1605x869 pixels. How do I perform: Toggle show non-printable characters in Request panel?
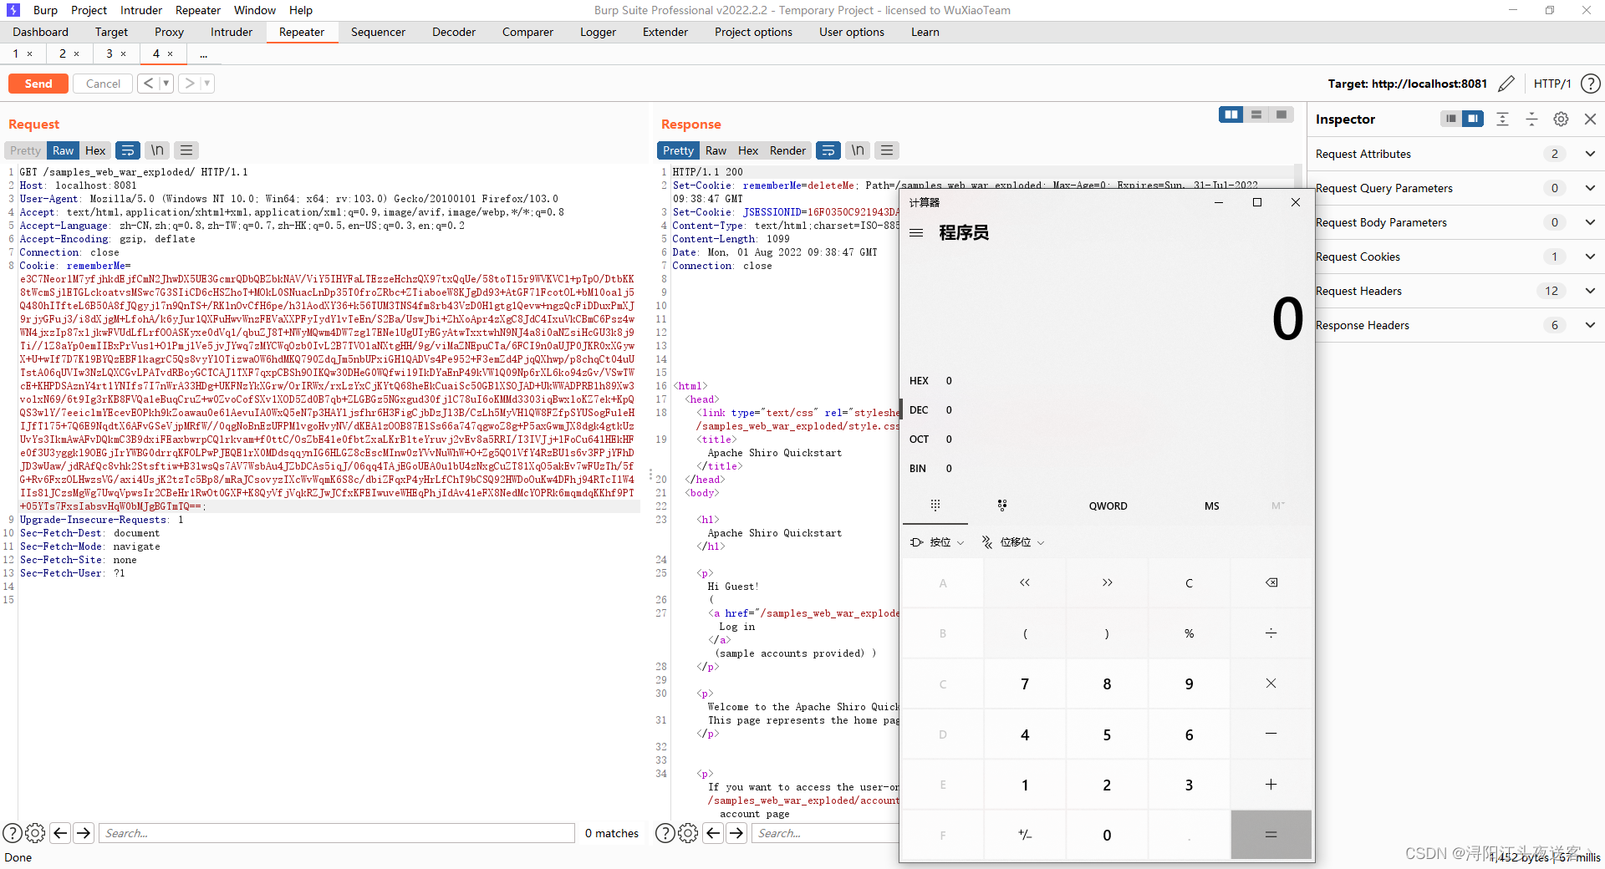[157, 150]
